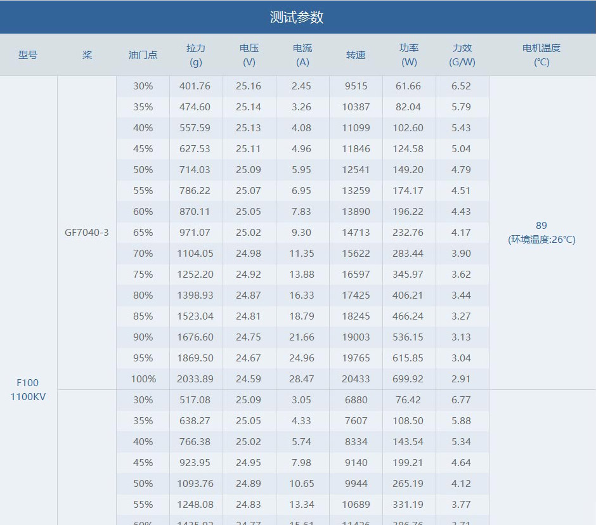Viewport: 596px width, 525px height.
Task: Click the thrust value 766.38
Action: pyautogui.click(x=195, y=441)
